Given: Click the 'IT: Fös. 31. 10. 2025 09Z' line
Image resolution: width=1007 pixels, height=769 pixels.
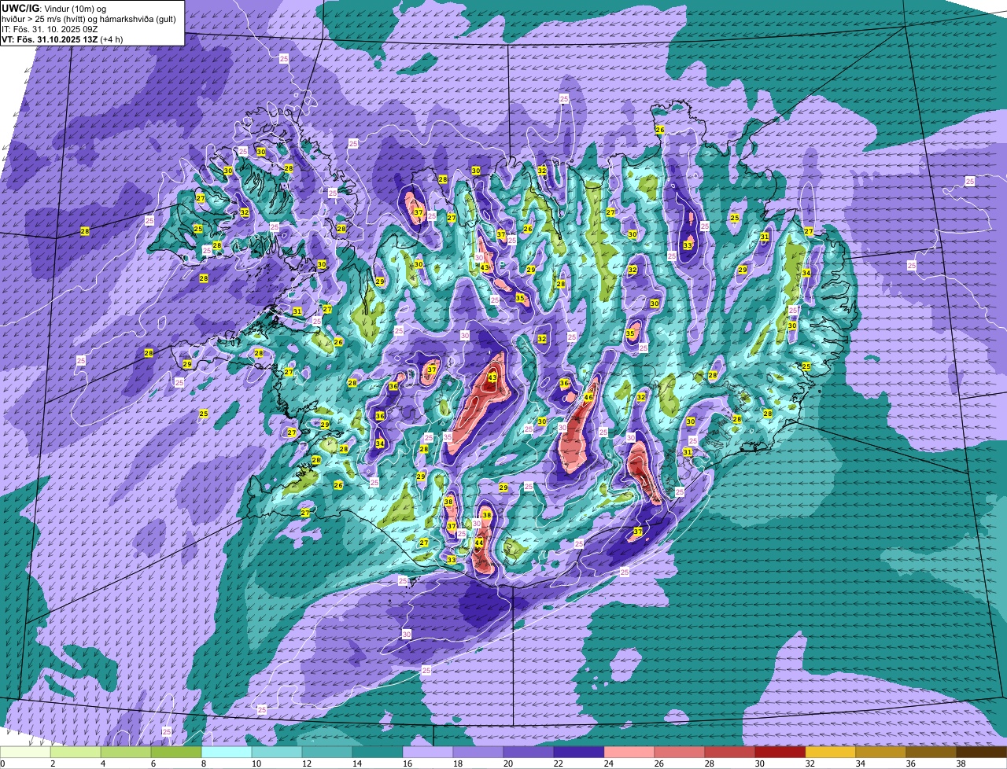Looking at the screenshot, I should (x=50, y=28).
